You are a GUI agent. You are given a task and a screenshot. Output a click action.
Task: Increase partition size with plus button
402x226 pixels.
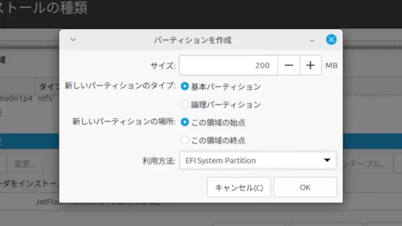click(310, 65)
